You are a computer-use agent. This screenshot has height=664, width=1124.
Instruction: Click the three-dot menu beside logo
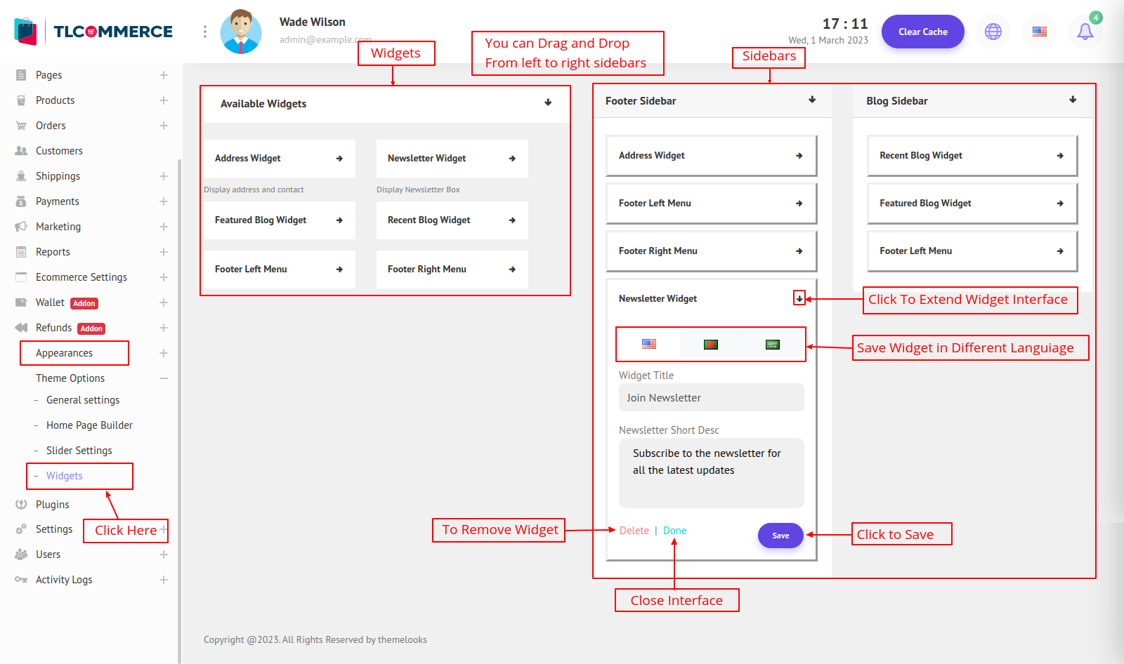[x=205, y=32]
